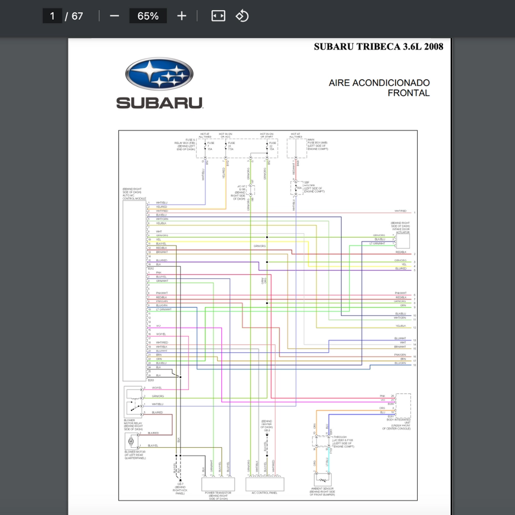Click the total page count 67
This screenshot has width=515, height=515.
coord(78,16)
